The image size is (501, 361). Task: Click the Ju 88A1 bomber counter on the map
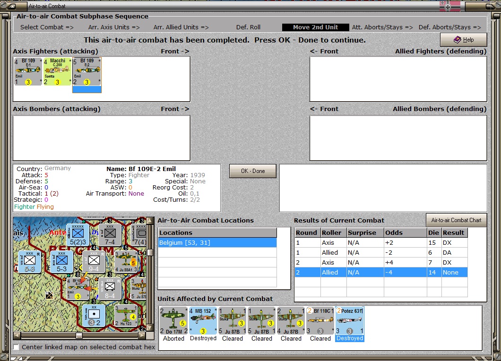[126, 262]
